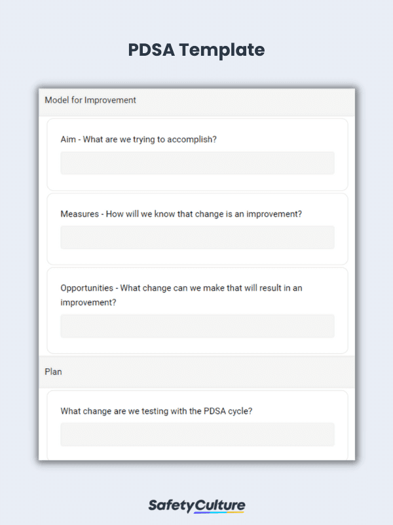
Task: Click the SafetyCulture logo
Action: (x=196, y=505)
